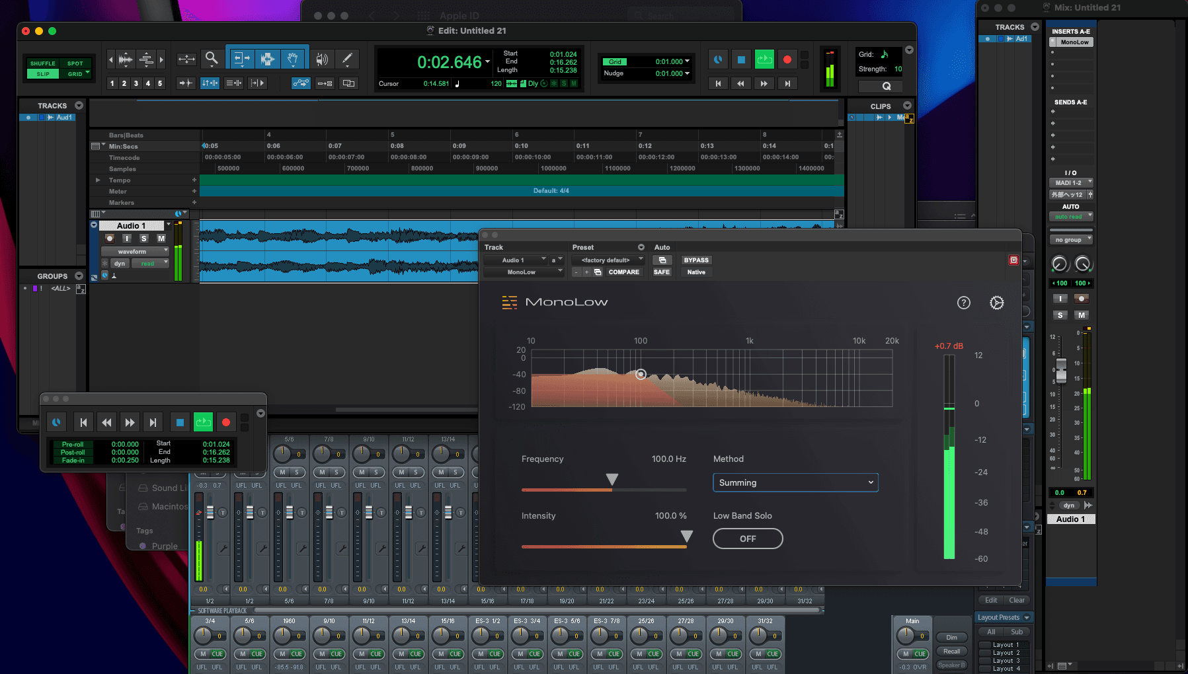Adjust the Frequency slider handle

pyautogui.click(x=612, y=480)
